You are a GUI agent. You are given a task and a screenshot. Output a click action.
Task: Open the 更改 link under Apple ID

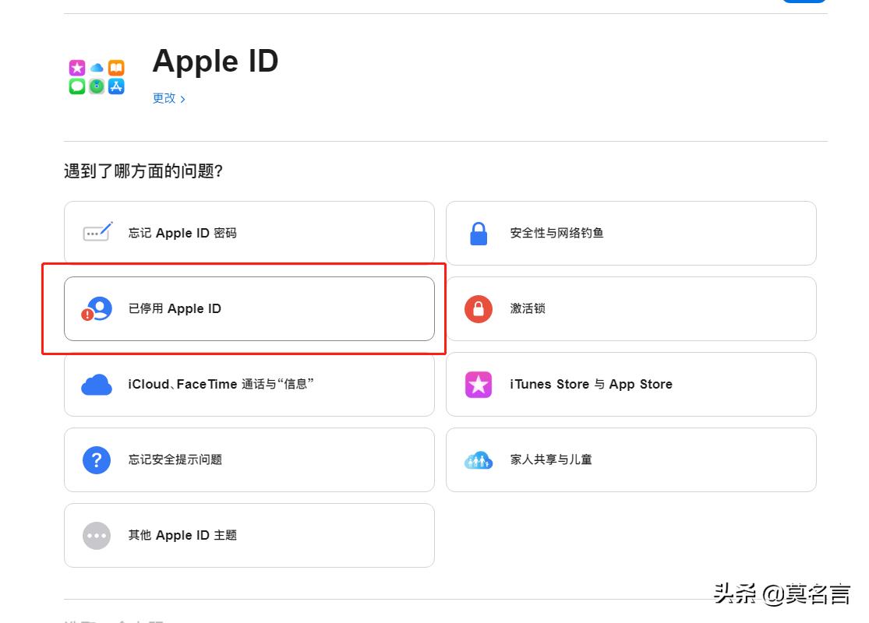[163, 98]
